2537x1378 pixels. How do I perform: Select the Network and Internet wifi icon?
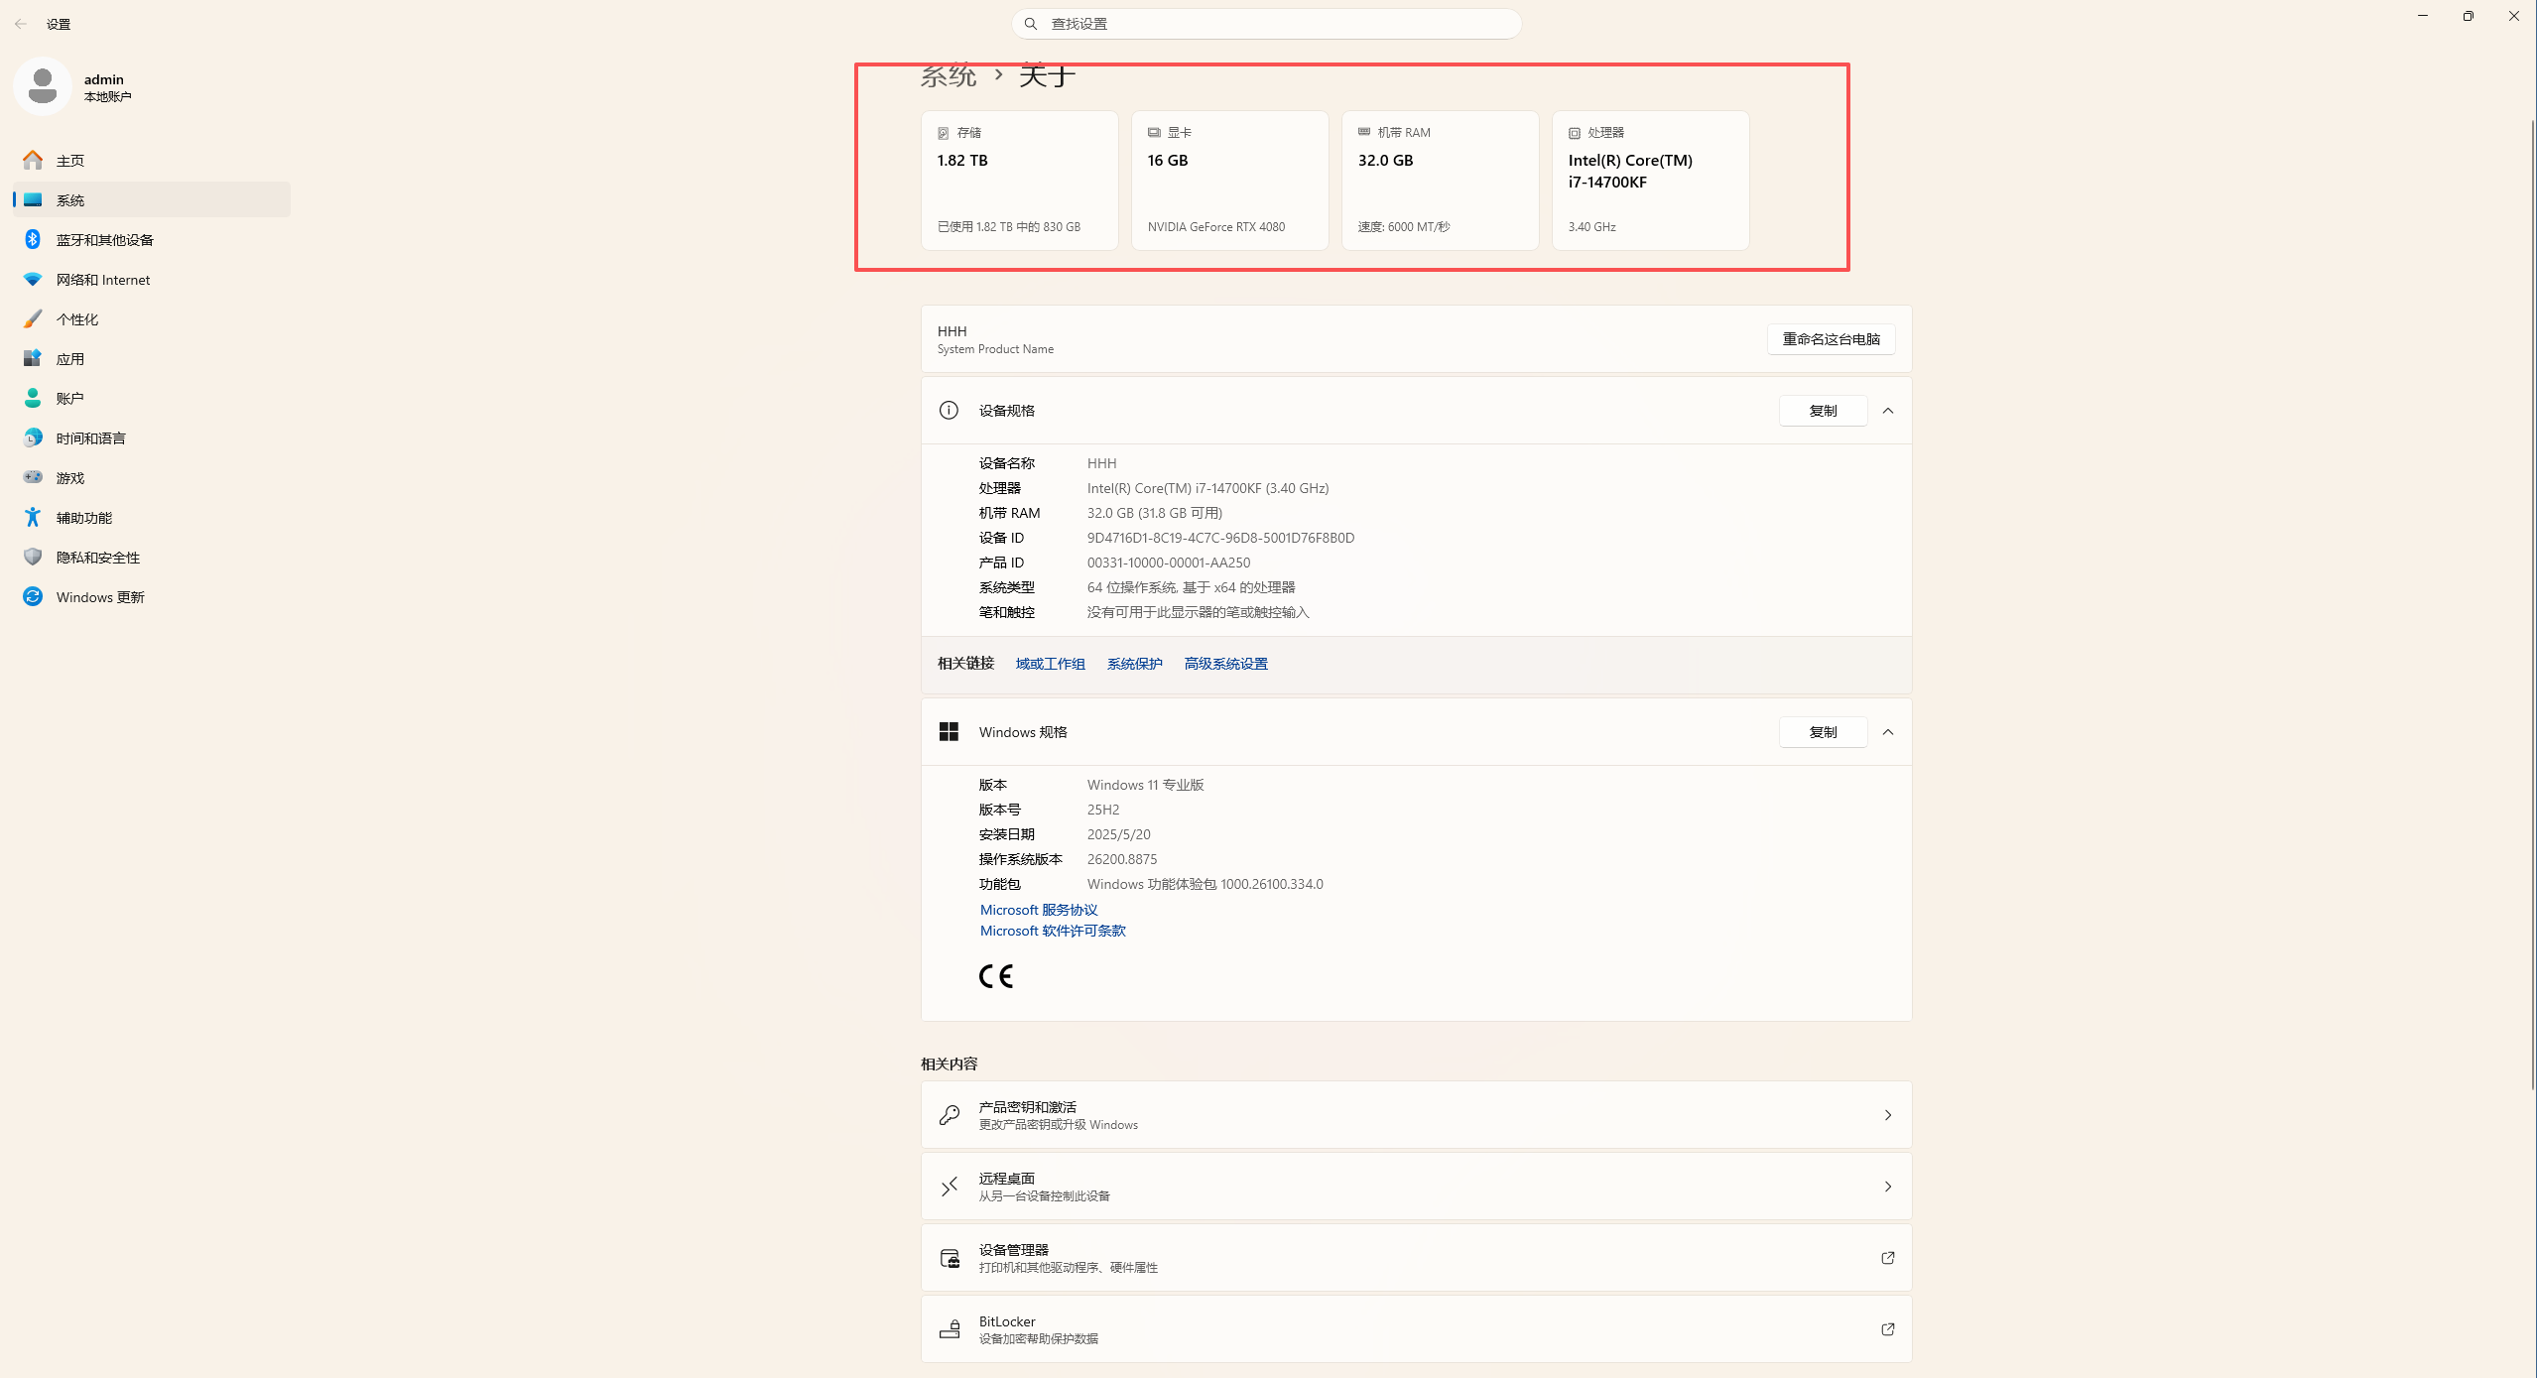pos(33,279)
